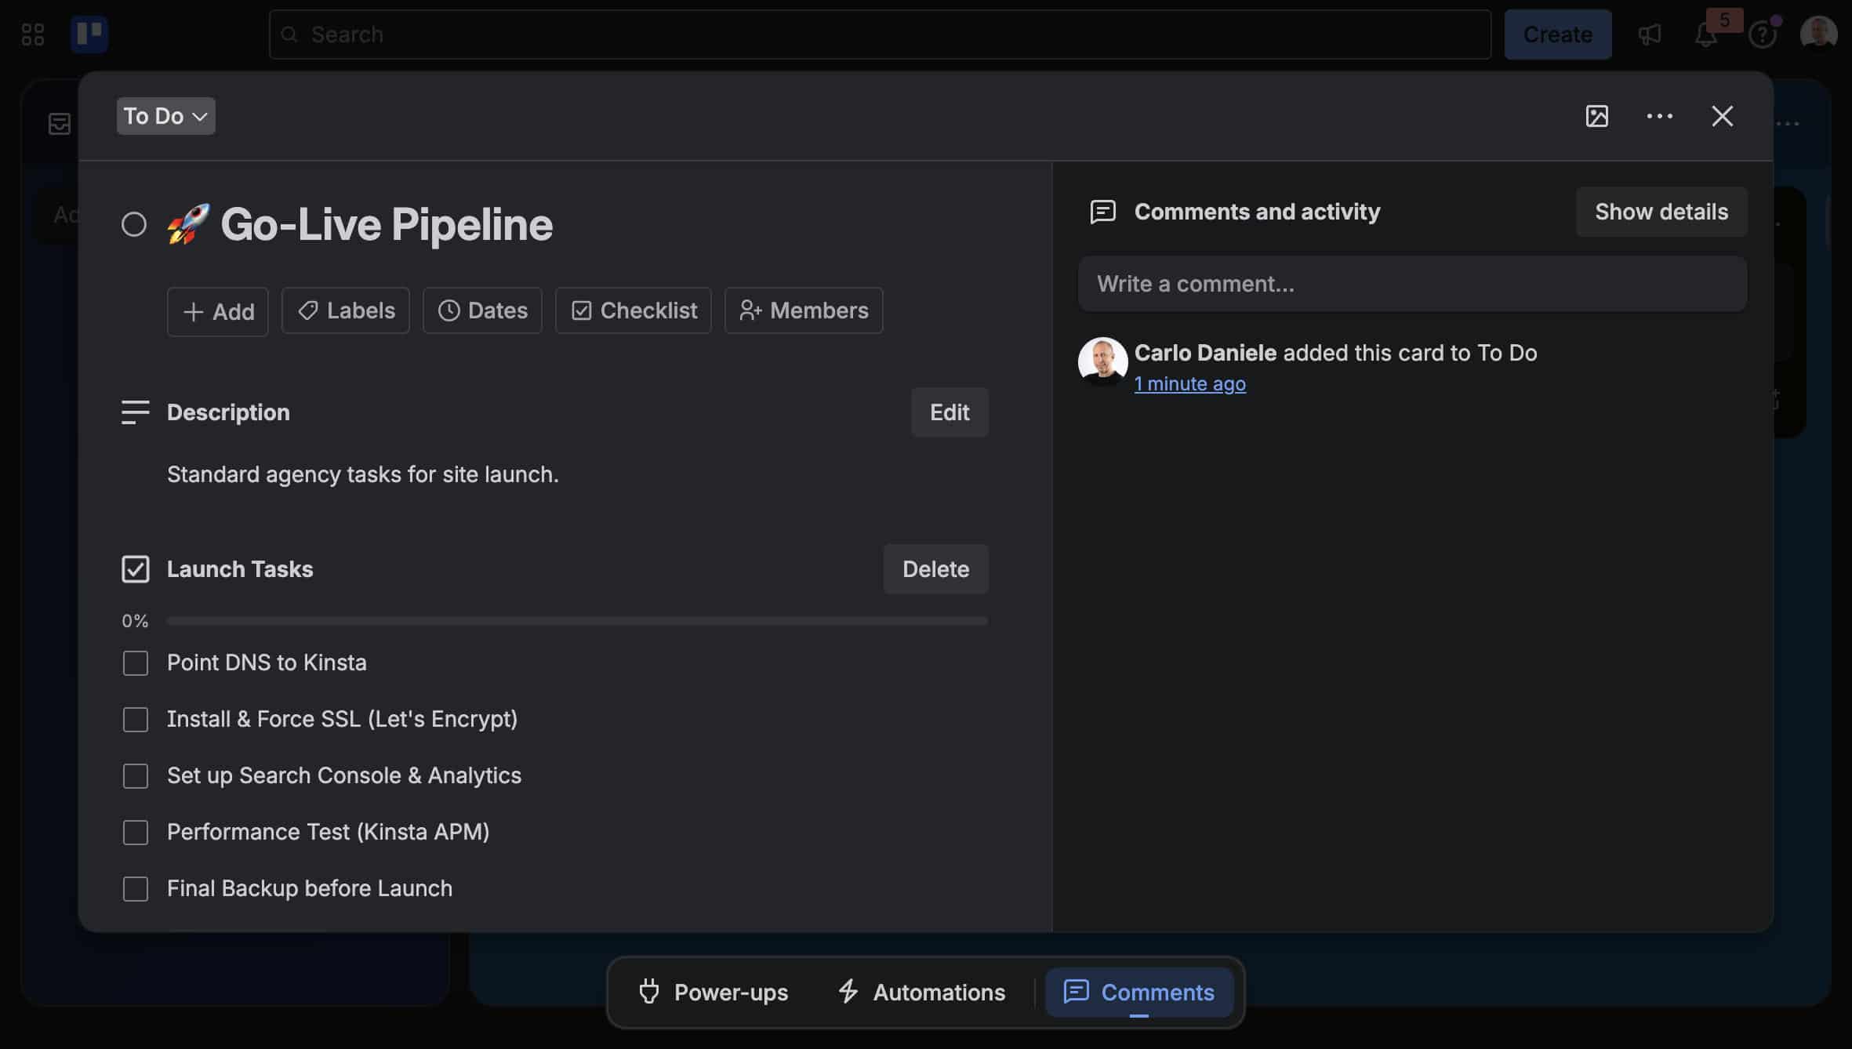
Task: Open the Trello help menu
Action: point(1763,34)
